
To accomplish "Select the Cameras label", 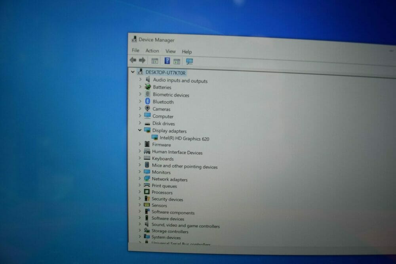I will [x=162, y=109].
